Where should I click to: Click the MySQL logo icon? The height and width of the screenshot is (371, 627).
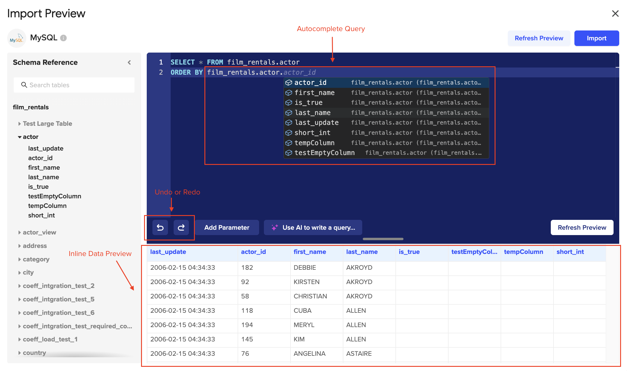[16, 38]
